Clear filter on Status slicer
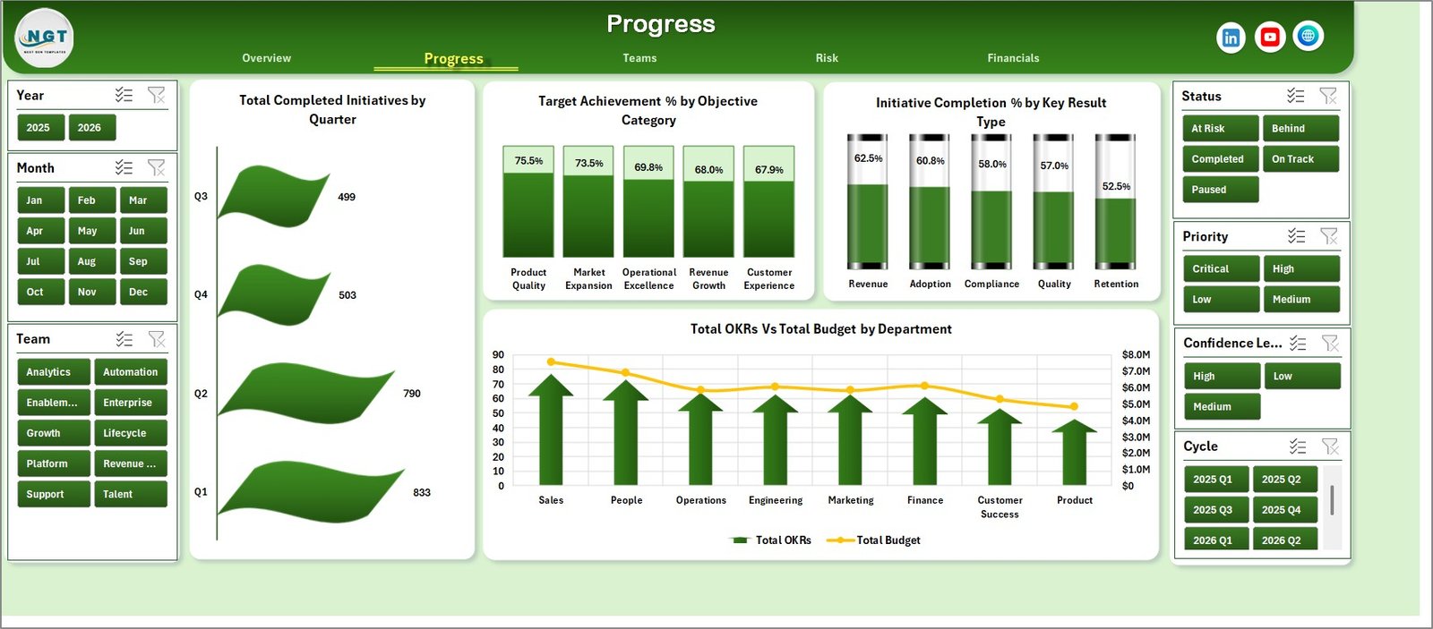Screen dimensions: 1433x629 pos(1328,96)
